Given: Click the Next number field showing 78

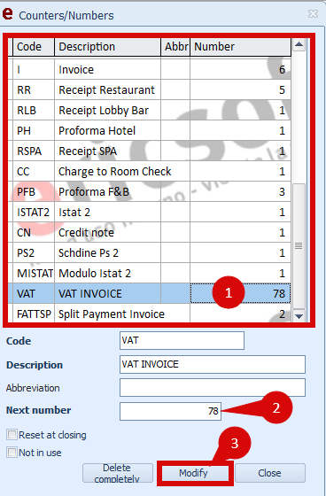Looking at the screenshot, I should click(x=170, y=411).
